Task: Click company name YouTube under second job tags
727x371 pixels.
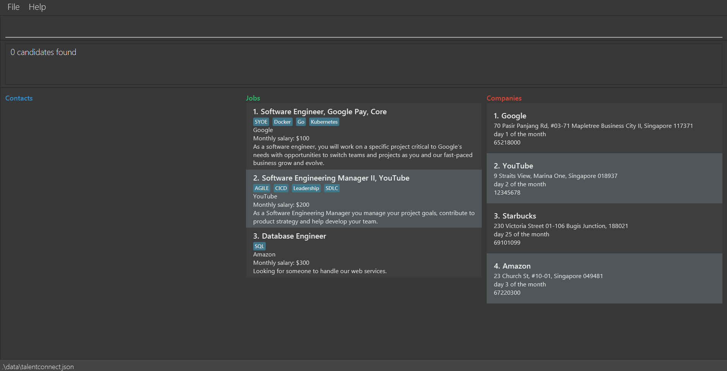Action: coord(265,197)
